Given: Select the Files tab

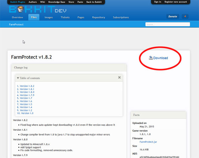Looking at the screenshot, I should pos(34,17).
